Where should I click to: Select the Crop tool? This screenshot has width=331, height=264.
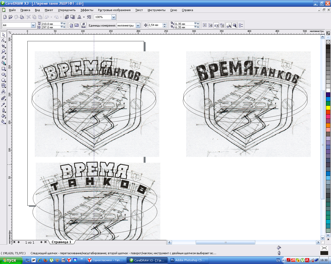pyautogui.click(x=3, y=46)
